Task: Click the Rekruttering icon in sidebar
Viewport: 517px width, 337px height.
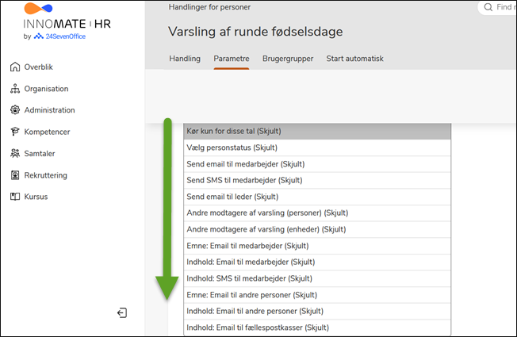Action: 15,175
